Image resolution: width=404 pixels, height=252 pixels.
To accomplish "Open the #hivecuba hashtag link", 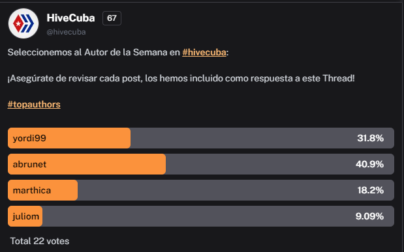I will tap(204, 53).
